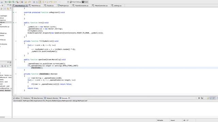
Task: Select the MainView.as row in Package Explorer
Action: click(x=3, y=40)
